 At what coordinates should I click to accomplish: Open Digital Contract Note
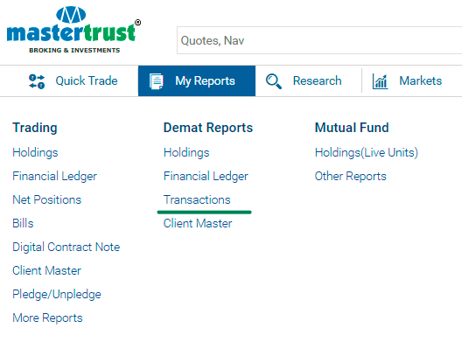(x=66, y=247)
